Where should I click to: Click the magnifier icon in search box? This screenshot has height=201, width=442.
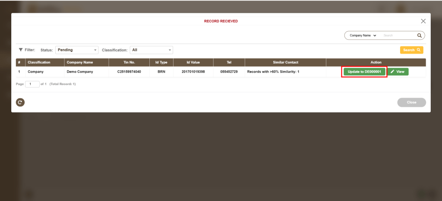coord(419,35)
